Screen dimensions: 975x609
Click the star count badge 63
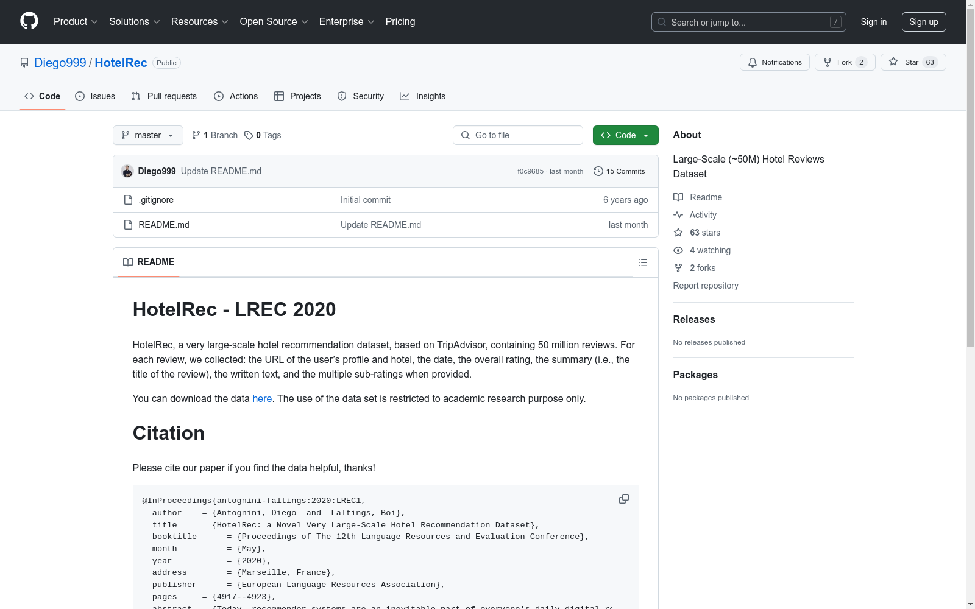(930, 62)
